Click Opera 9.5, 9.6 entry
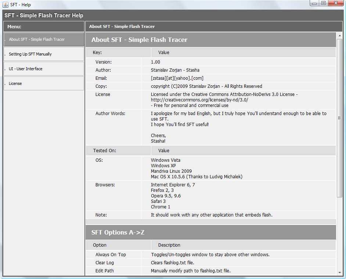This screenshot has height=279, width=346. point(166,196)
